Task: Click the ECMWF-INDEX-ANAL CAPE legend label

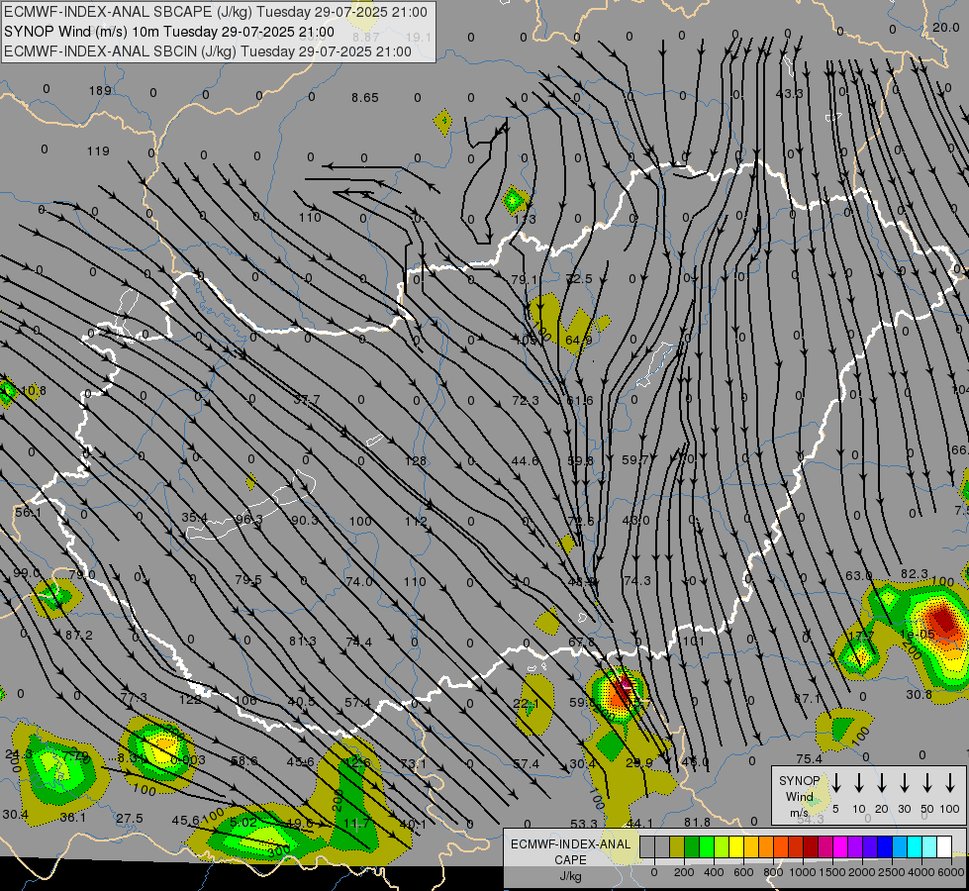Action: [x=570, y=852]
